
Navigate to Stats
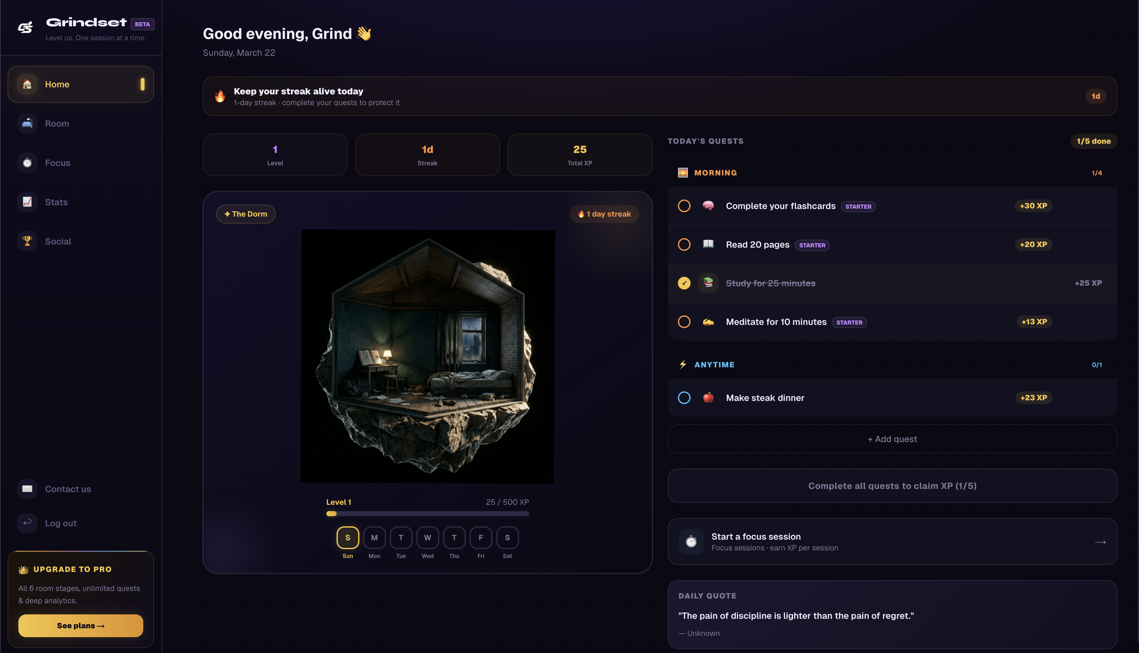pos(81,202)
